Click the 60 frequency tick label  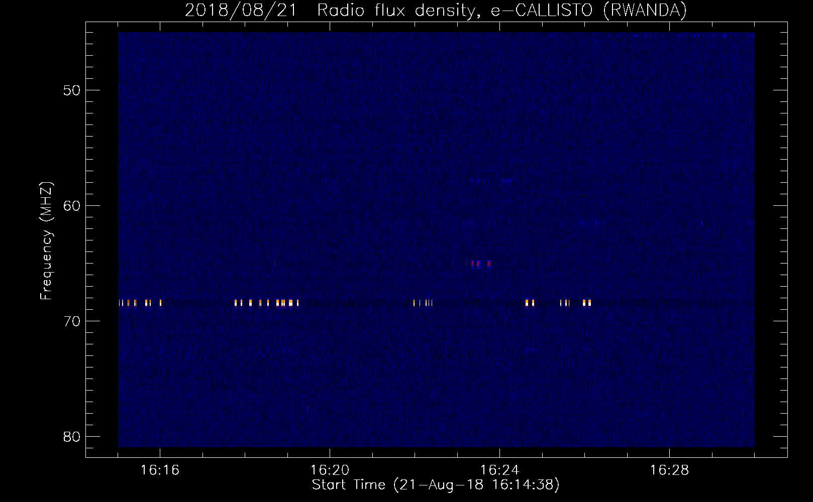click(72, 206)
